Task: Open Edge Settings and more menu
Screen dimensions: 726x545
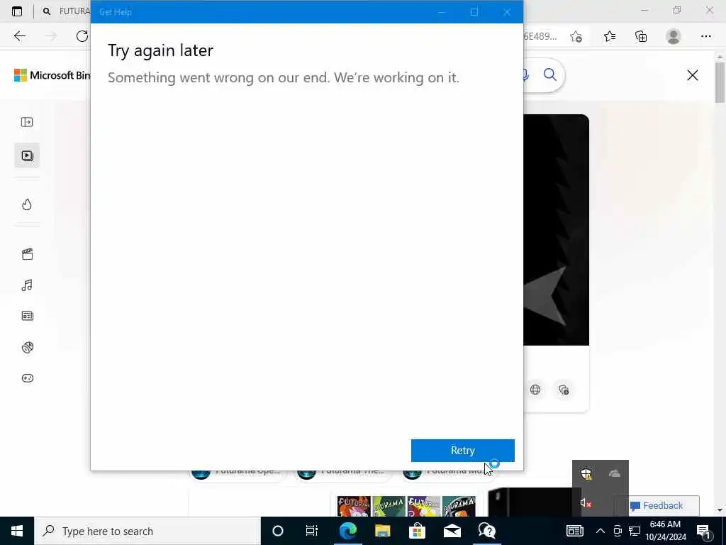Action: tap(705, 37)
